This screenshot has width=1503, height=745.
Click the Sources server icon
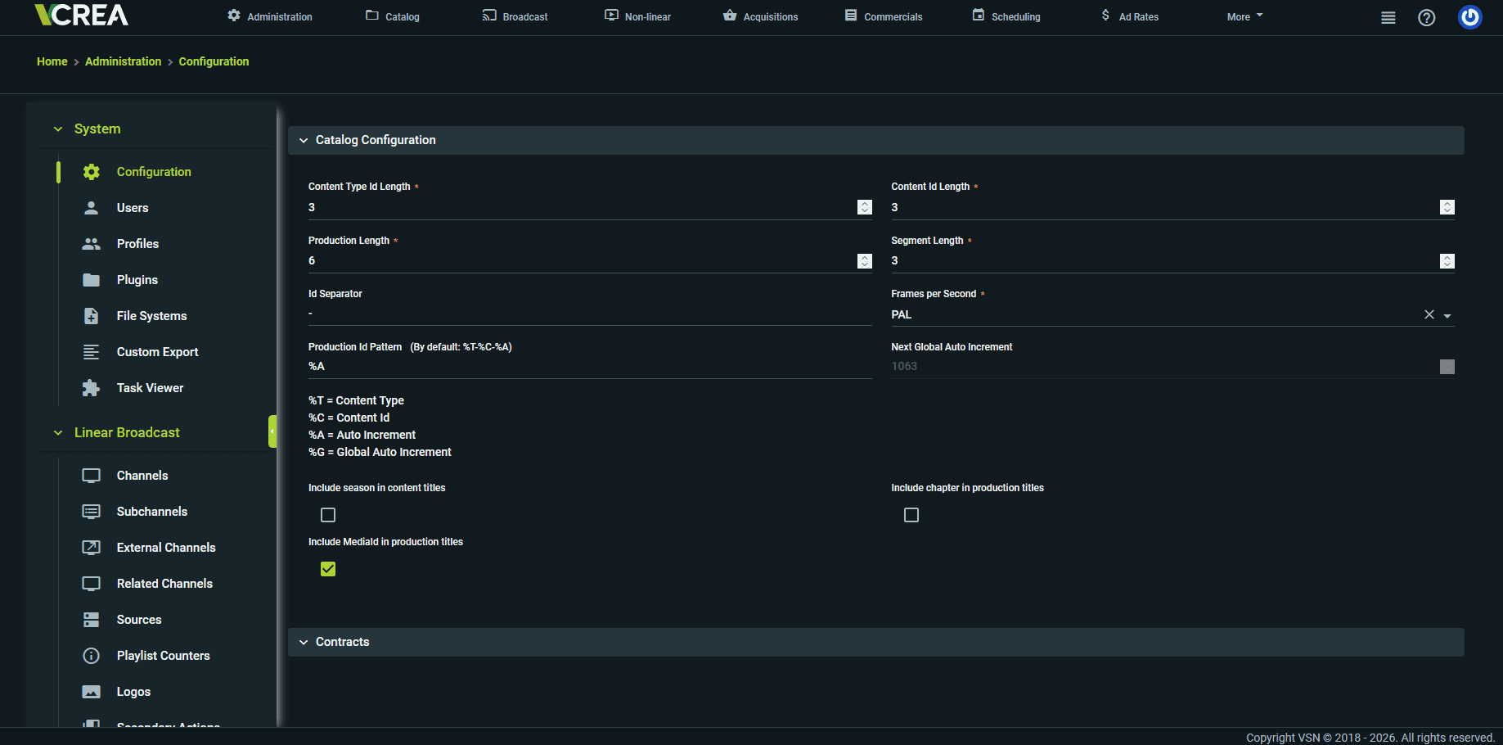pos(92,620)
